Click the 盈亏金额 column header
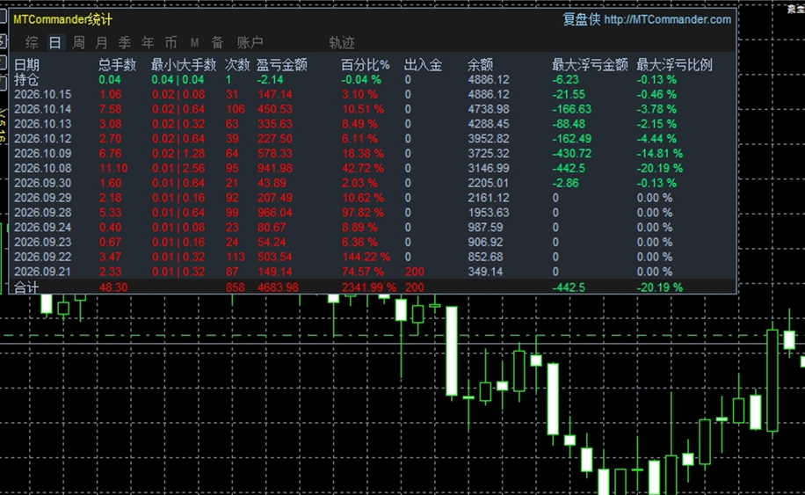The height and width of the screenshot is (495, 805). tap(282, 65)
